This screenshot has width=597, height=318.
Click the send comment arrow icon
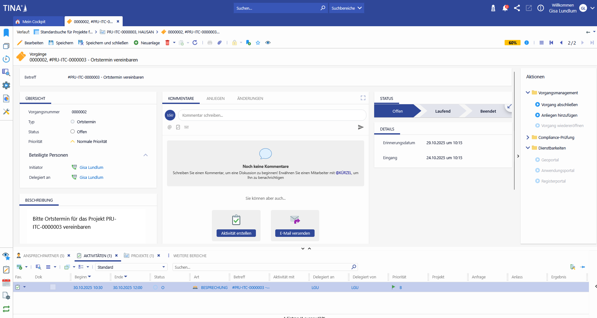pyautogui.click(x=360, y=127)
